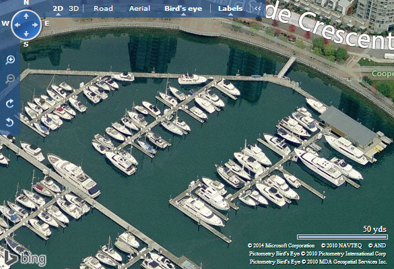The height and width of the screenshot is (269, 394).
Task: Zoom out with the magnifier minus icon
Action: 10,79
